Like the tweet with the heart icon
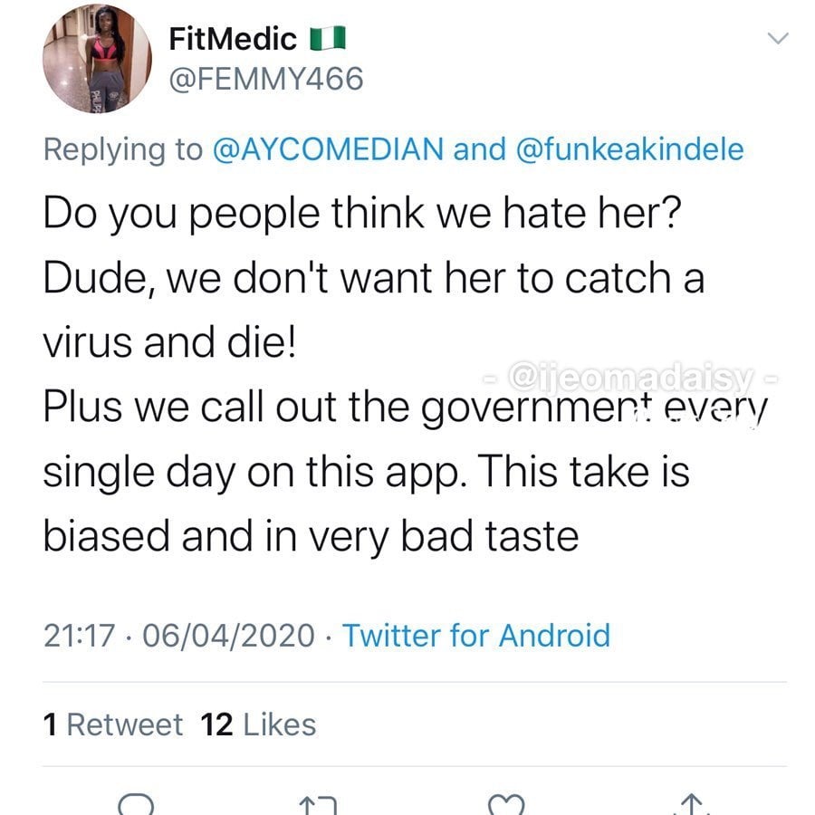This screenshot has height=815, width=815. 504,804
